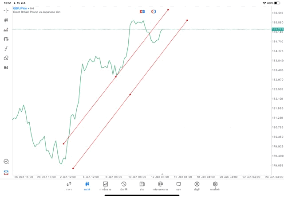This screenshot has height=198, width=284.
Task: Open the บัญชี account tab
Action: [x=197, y=186]
